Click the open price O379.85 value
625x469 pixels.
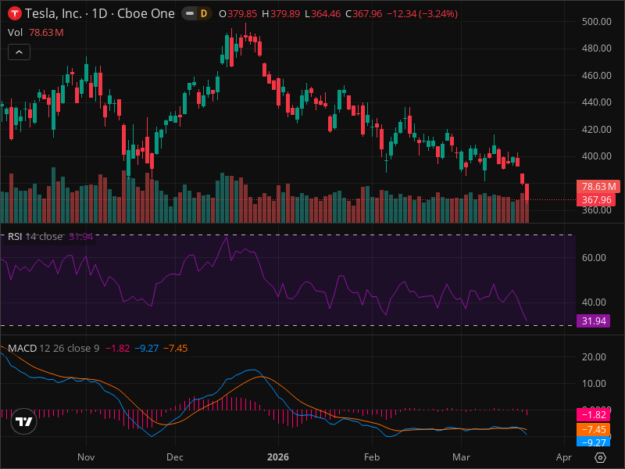point(238,14)
